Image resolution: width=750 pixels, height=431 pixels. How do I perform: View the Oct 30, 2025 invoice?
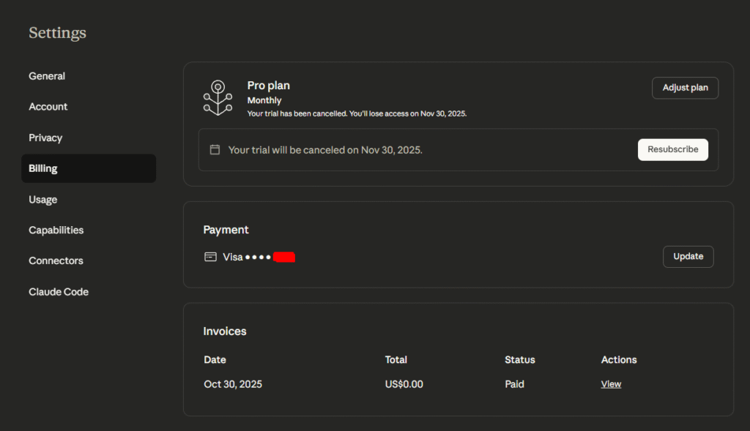coord(611,384)
